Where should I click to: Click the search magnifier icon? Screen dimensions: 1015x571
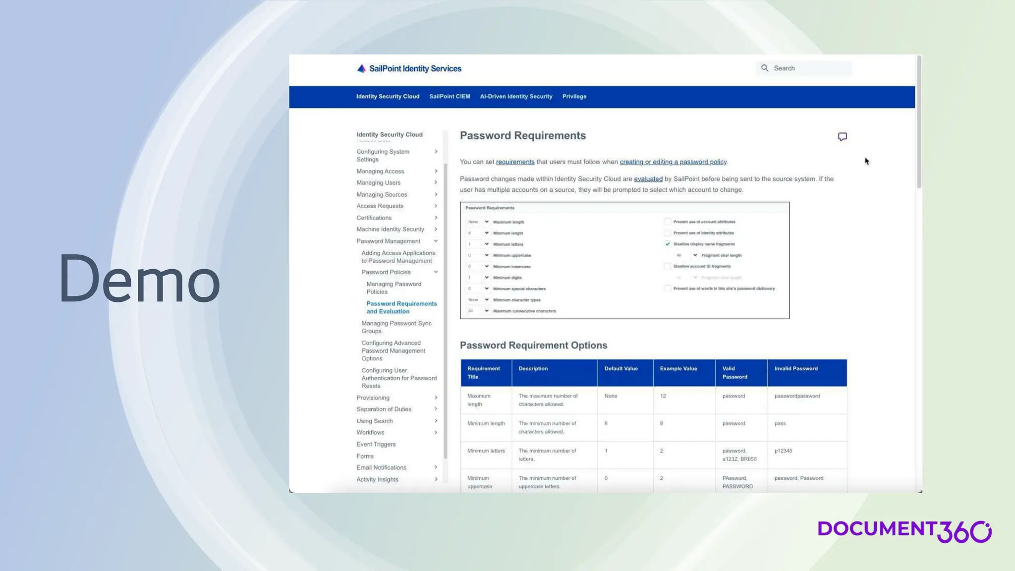pyautogui.click(x=765, y=68)
